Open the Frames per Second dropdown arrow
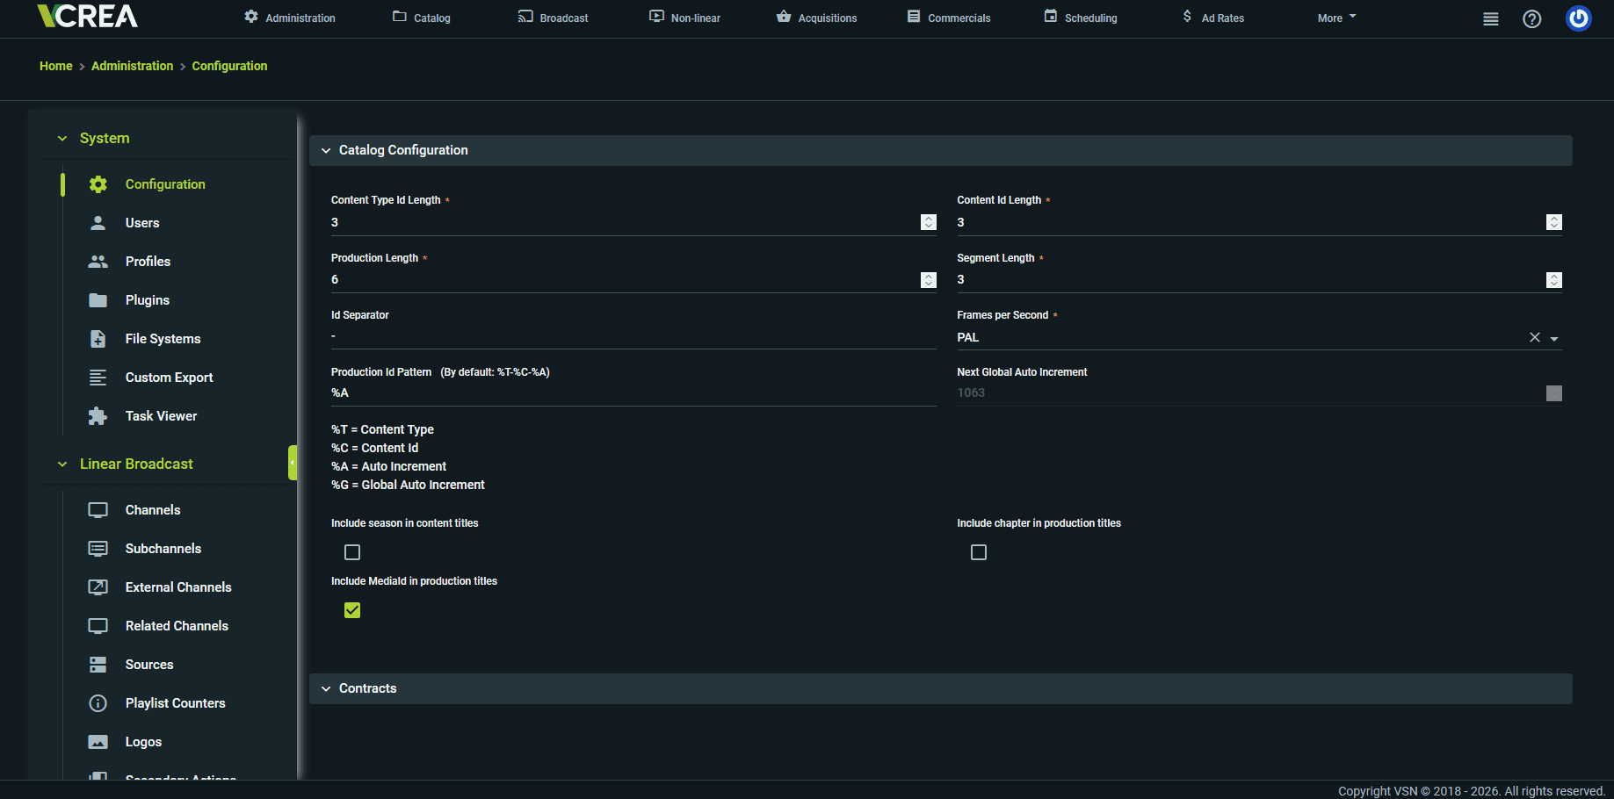Viewport: 1614px width, 799px height. point(1554,339)
